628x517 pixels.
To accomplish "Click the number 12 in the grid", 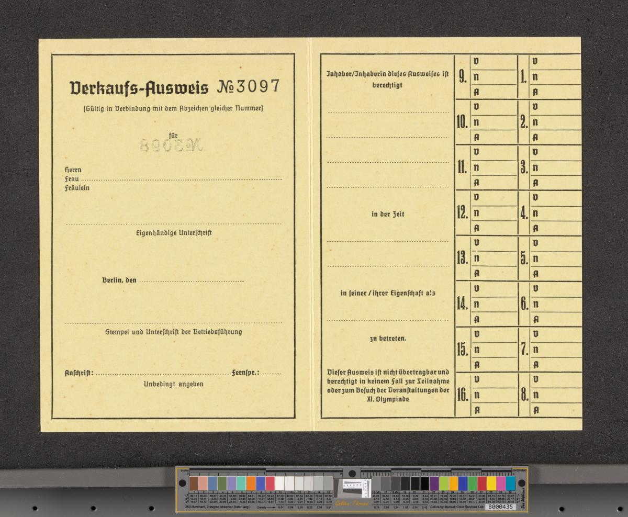I will 463,214.
